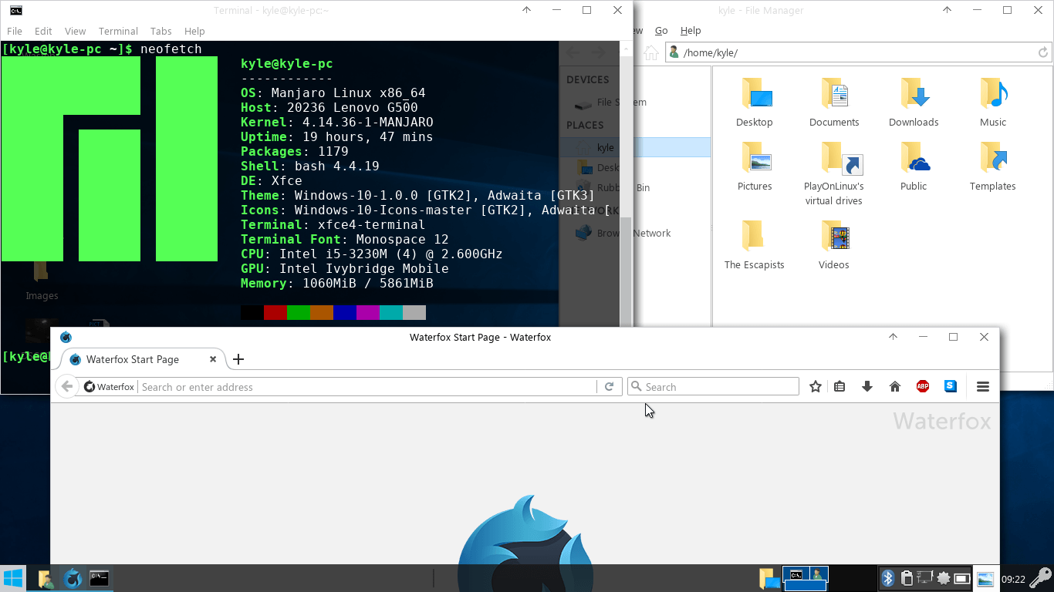Reload the Waterfox start page
This screenshot has width=1054, height=592.
point(610,386)
